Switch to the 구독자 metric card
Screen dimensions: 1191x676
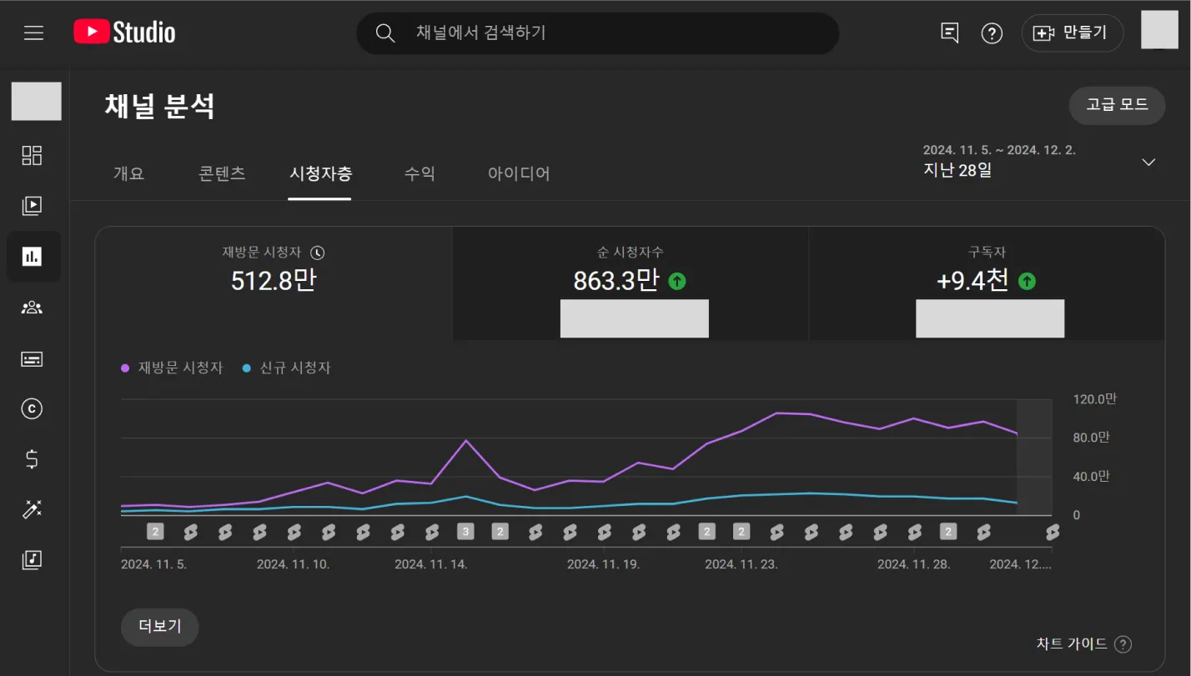(x=989, y=283)
